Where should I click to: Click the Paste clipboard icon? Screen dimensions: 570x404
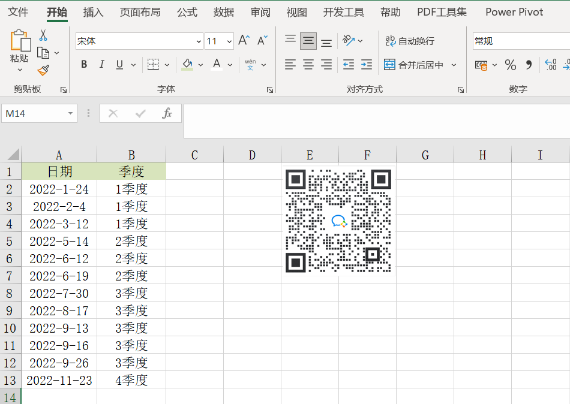20,40
